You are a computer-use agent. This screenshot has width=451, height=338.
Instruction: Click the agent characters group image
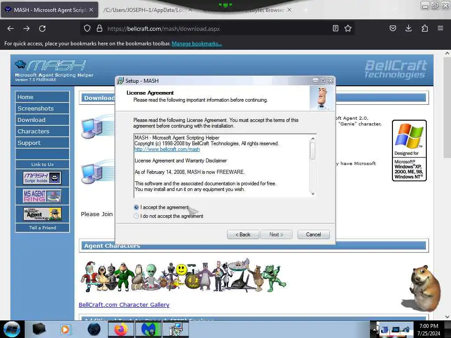183,276
